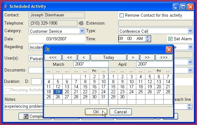Click the Java icon in the Scheduled Activity title bar
Viewport: 197px width, 125px height.
(x=6, y=6)
